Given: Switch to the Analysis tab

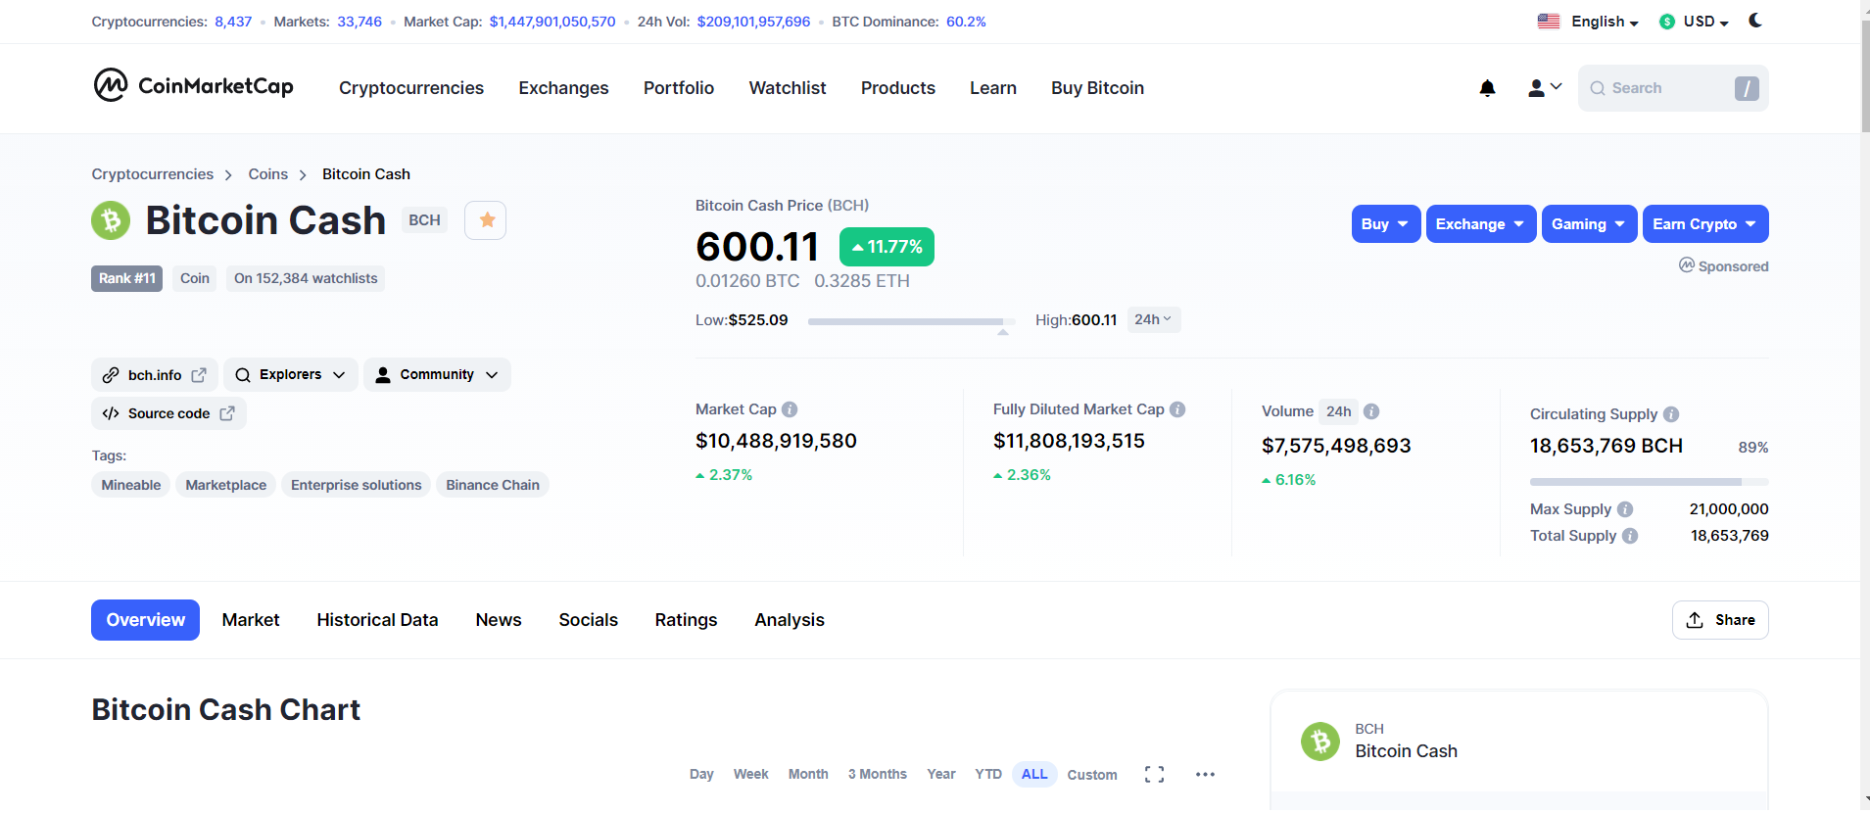Looking at the screenshot, I should (x=790, y=620).
